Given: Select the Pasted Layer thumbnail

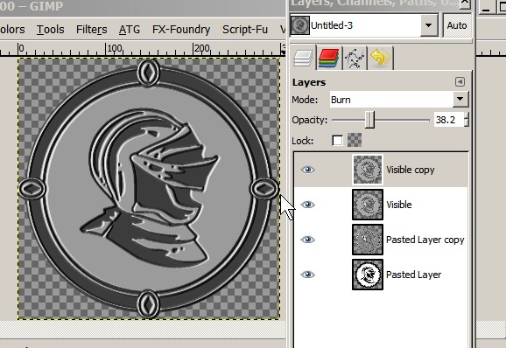Looking at the screenshot, I should pos(368,275).
